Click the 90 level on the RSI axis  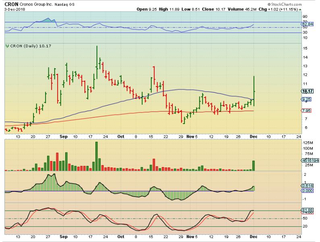click(x=305, y=17)
